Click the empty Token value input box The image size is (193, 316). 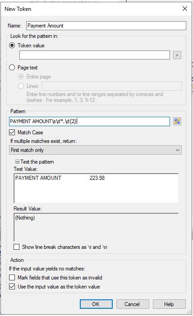pyautogui.click(x=95, y=55)
